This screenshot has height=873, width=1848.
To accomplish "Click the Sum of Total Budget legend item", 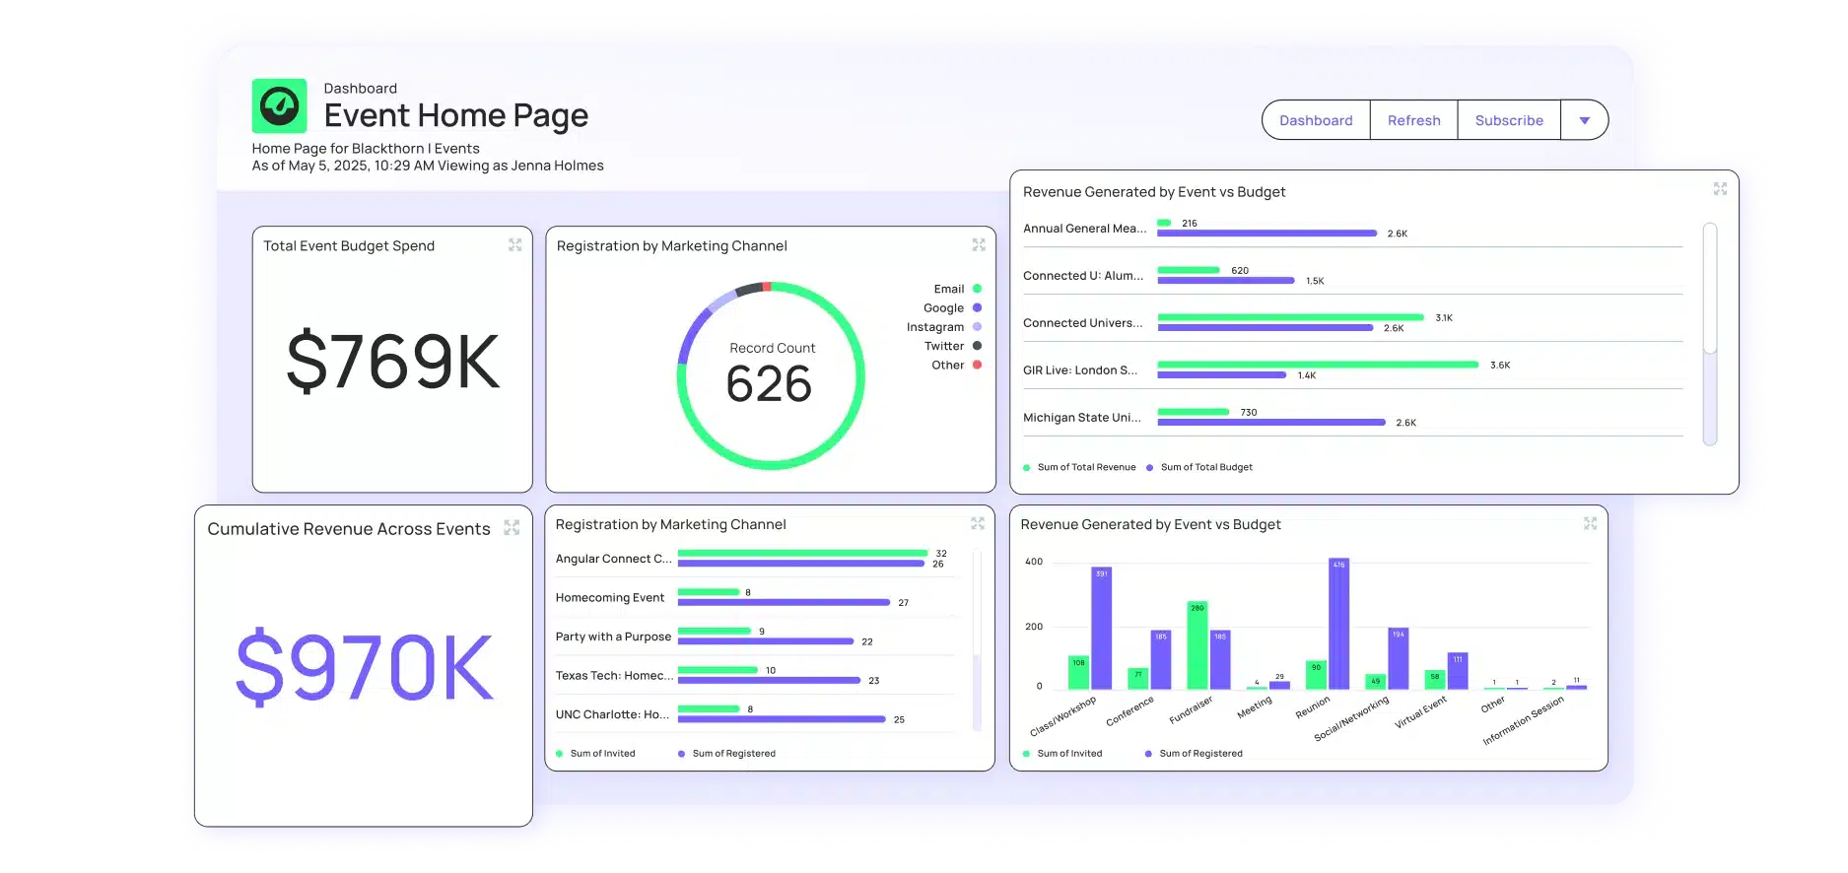I will coord(1199,467).
